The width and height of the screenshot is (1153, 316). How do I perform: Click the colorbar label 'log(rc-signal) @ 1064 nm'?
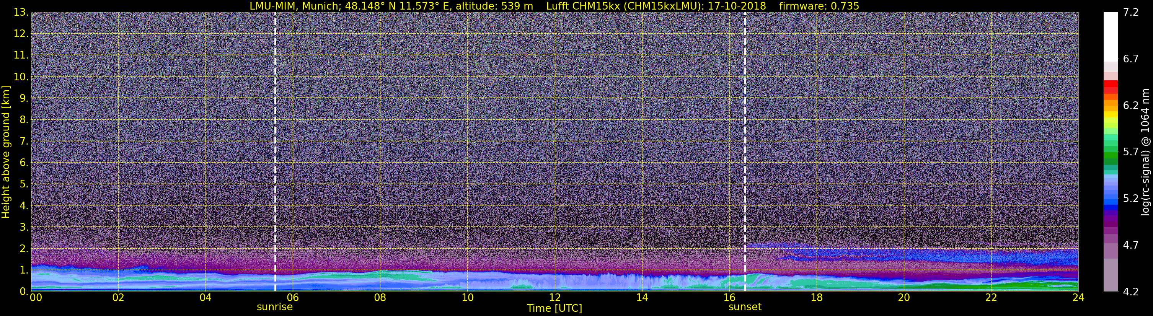(x=1145, y=152)
